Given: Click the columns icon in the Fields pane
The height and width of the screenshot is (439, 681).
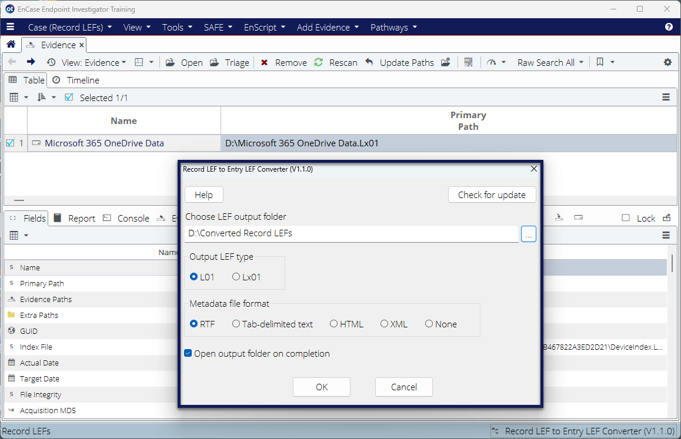Looking at the screenshot, I should click(14, 235).
